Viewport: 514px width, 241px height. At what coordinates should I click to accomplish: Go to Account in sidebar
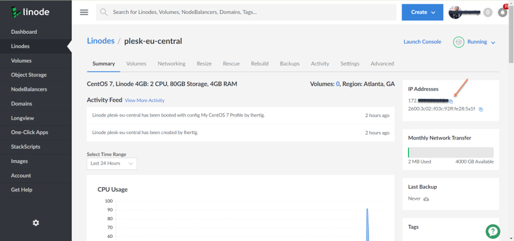(36, 176)
